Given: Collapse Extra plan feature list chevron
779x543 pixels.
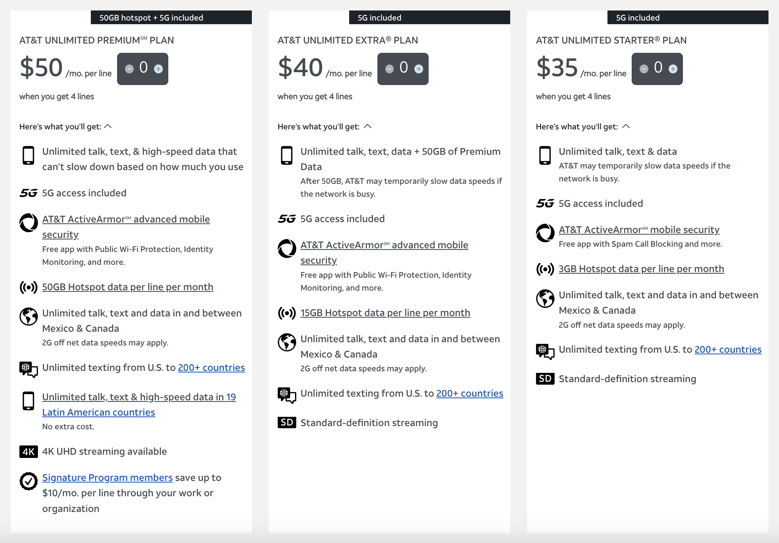Looking at the screenshot, I should click(367, 127).
